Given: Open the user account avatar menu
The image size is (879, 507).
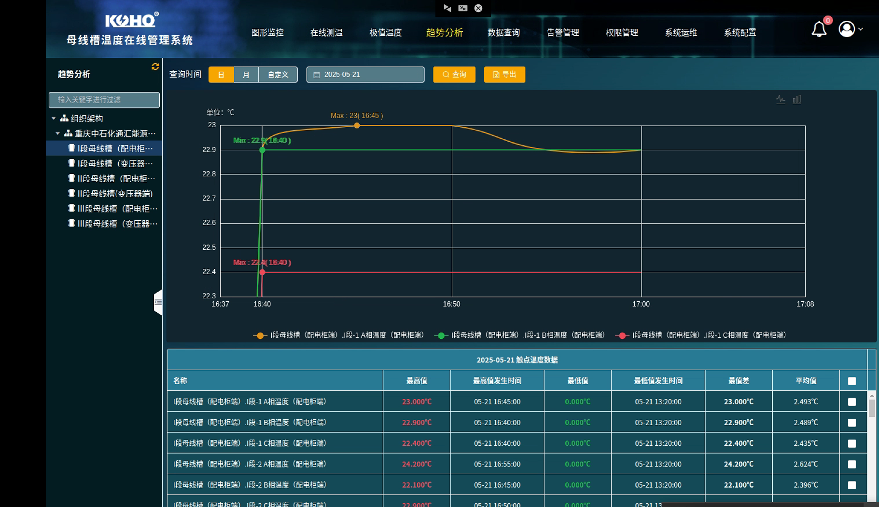Looking at the screenshot, I should [x=847, y=29].
